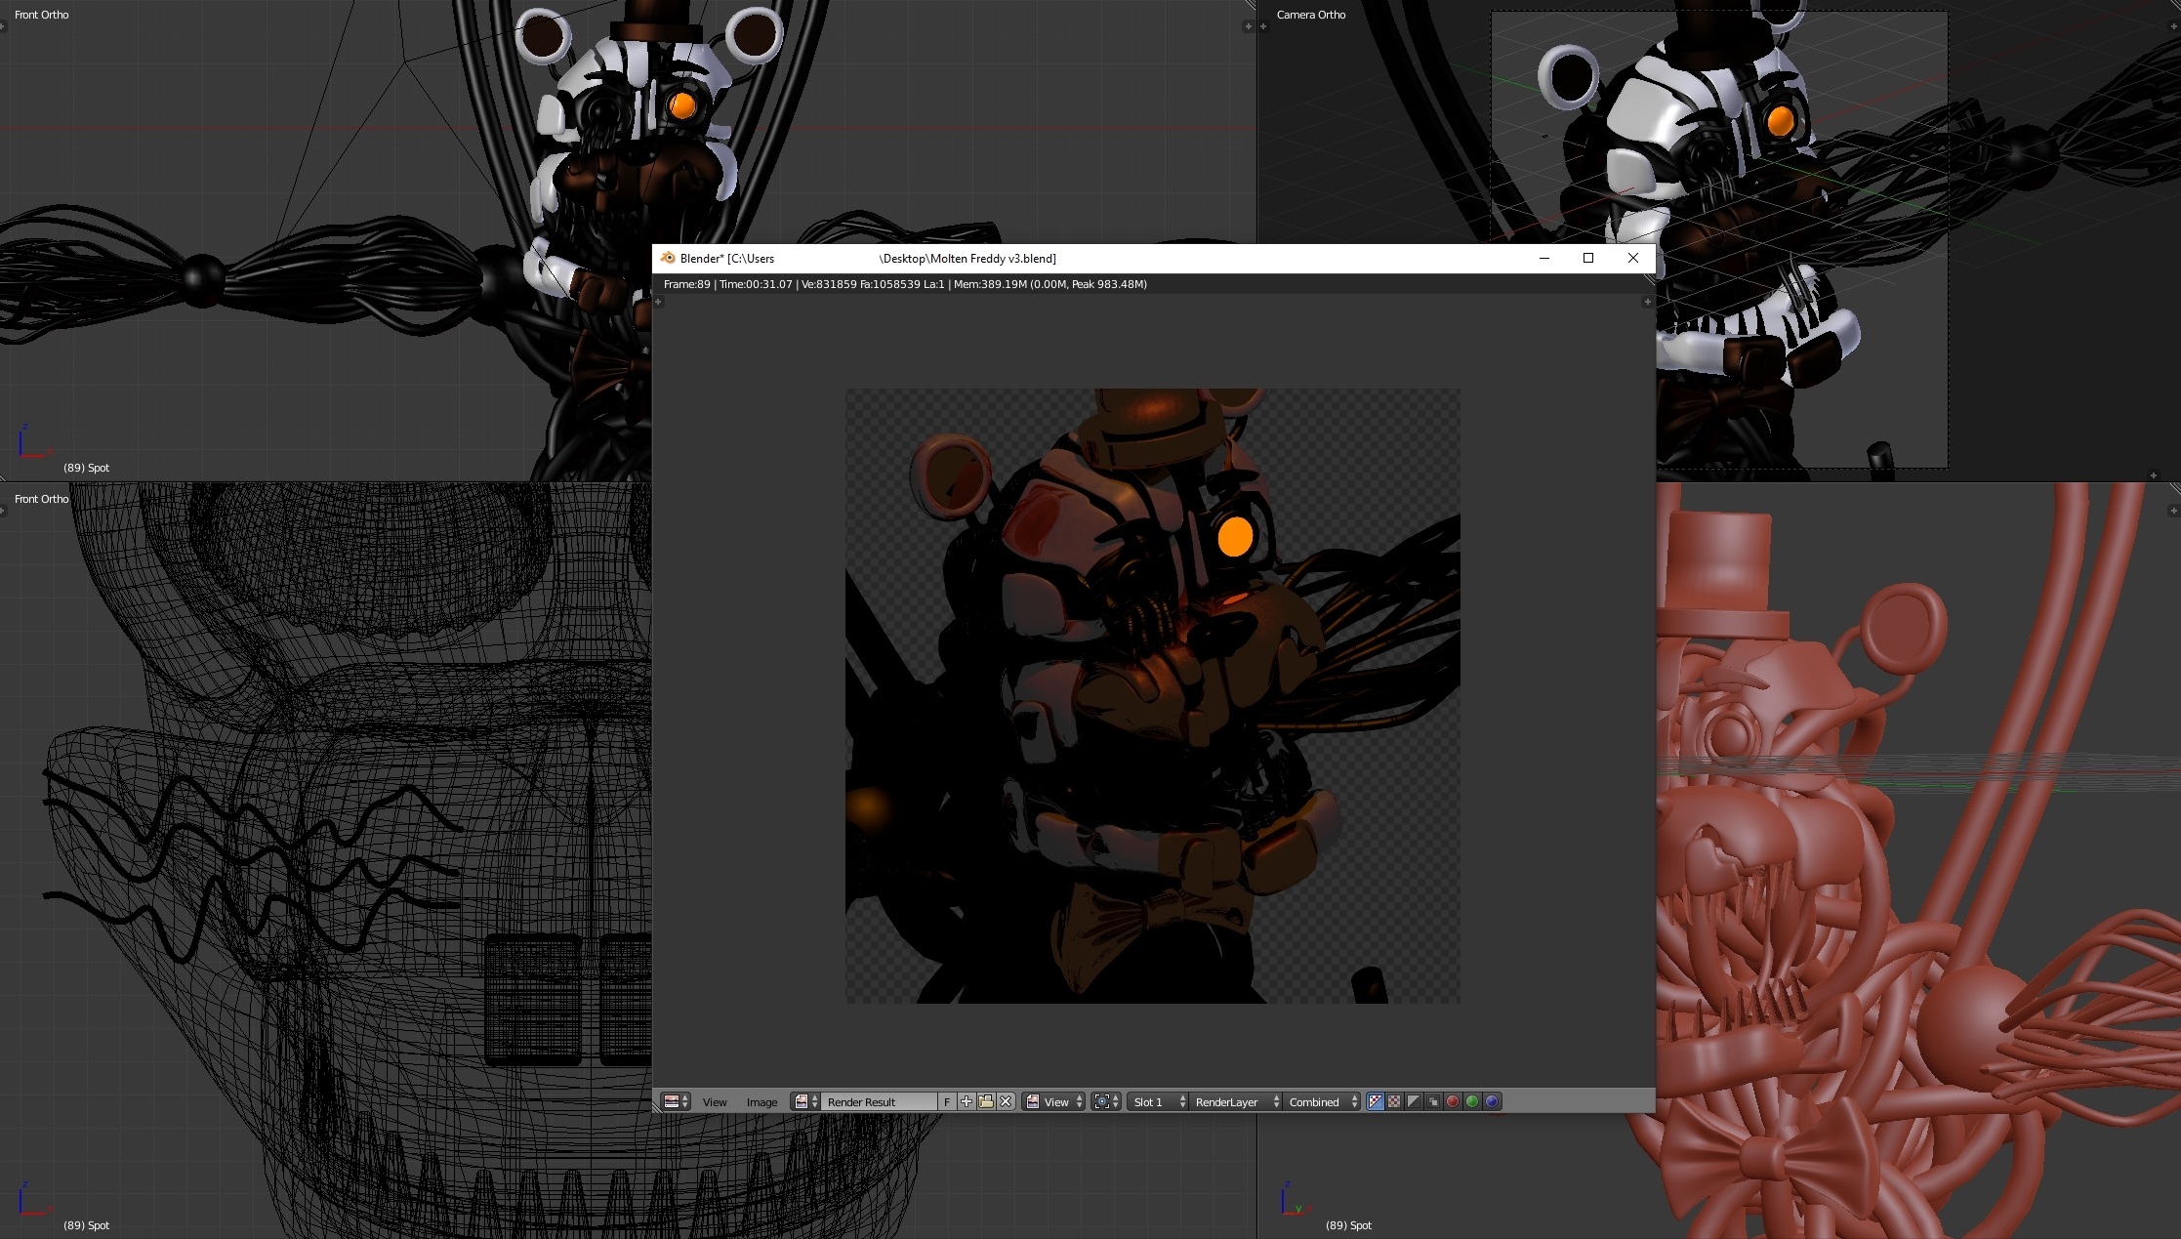Toggle the Green channel display
The width and height of the screenshot is (2181, 1239).
pyautogui.click(x=1472, y=1101)
